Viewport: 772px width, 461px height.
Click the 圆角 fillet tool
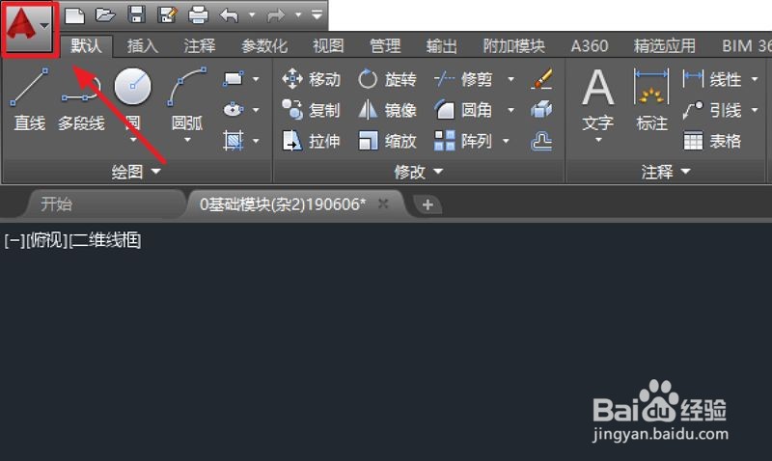tap(463, 110)
